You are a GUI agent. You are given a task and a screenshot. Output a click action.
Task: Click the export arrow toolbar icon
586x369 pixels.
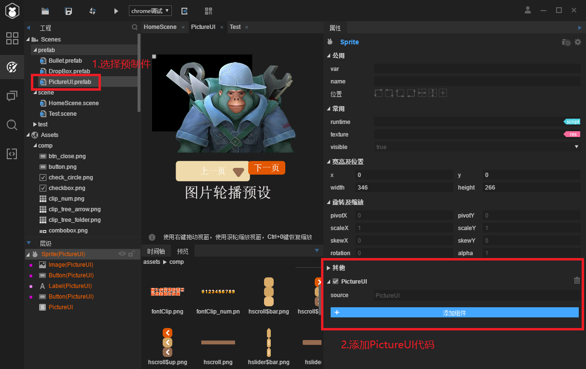pyautogui.click(x=184, y=11)
